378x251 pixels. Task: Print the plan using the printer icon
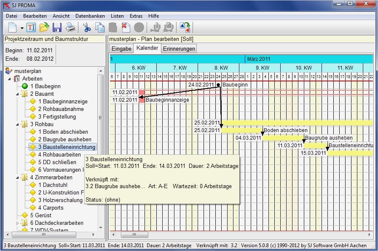(70, 28)
